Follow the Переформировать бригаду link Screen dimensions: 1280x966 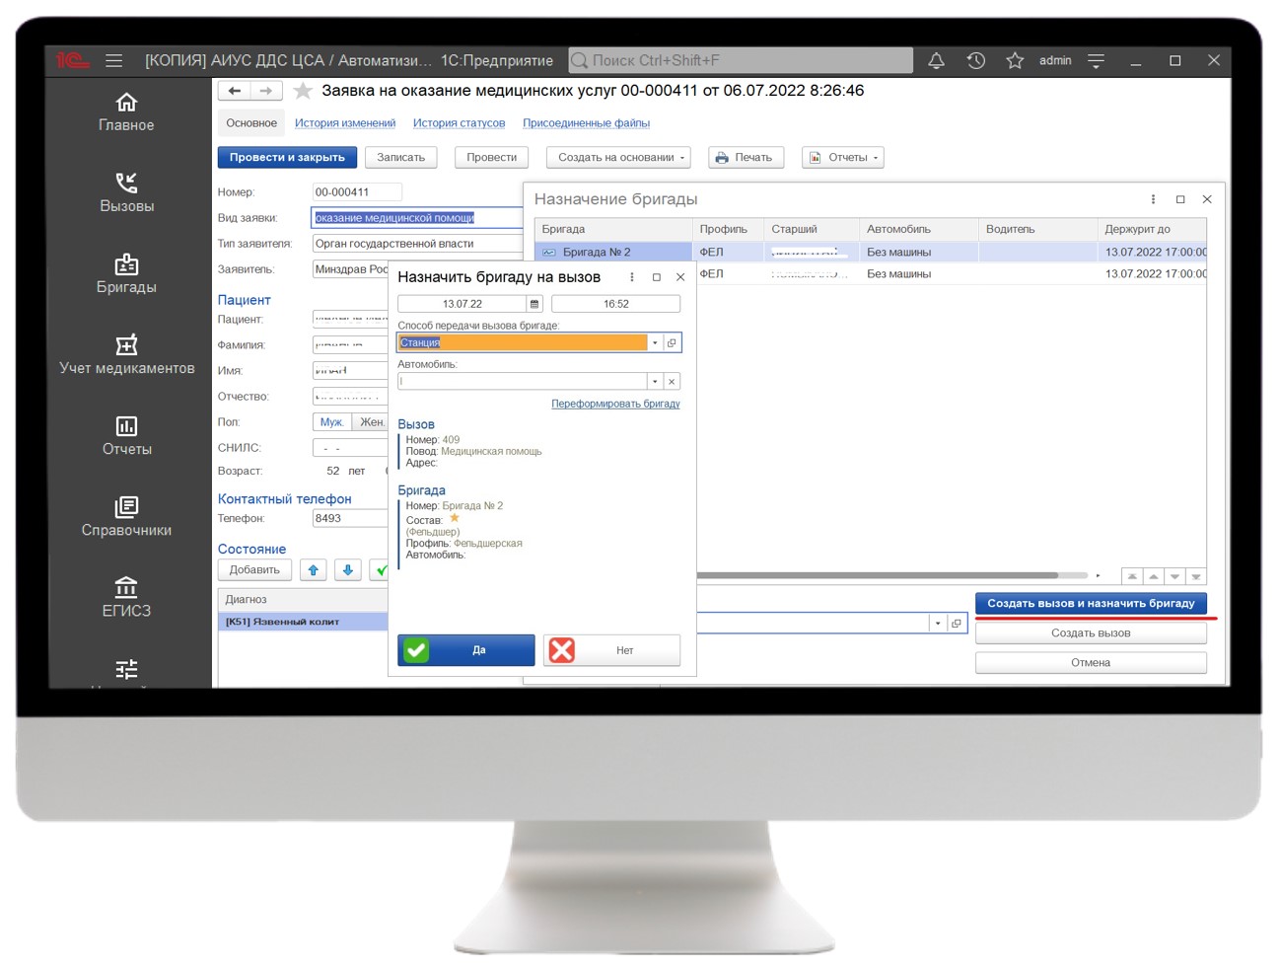click(x=615, y=404)
